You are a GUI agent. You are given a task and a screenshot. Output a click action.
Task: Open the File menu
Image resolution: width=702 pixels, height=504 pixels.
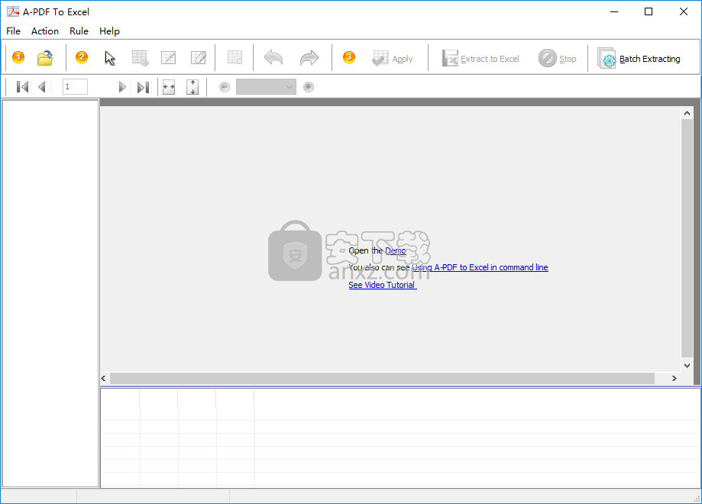pos(13,31)
